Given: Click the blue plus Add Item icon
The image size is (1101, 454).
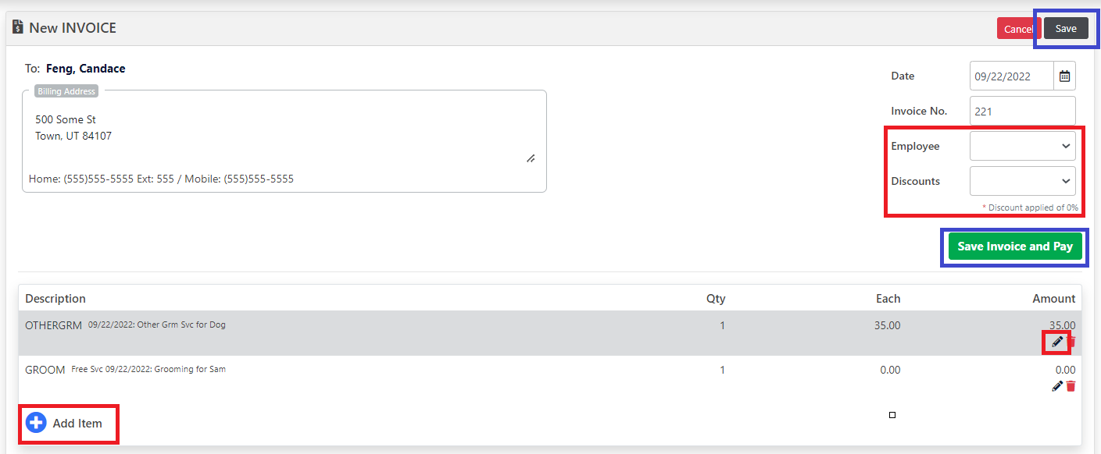Looking at the screenshot, I should pyautogui.click(x=36, y=423).
